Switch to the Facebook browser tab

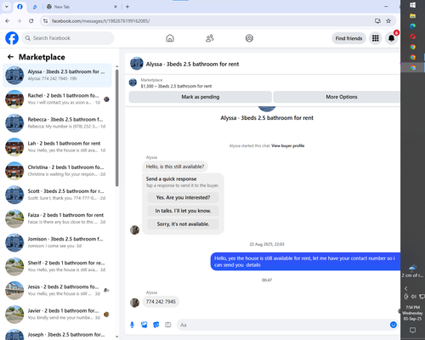tap(20, 7)
